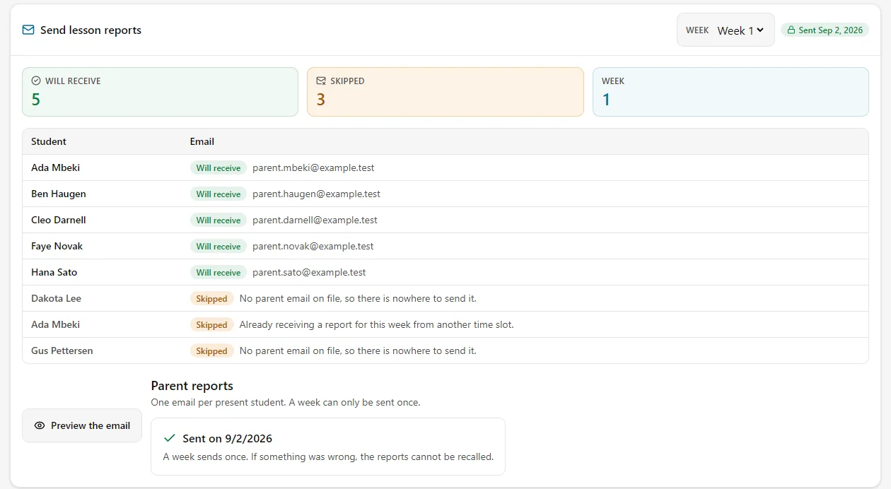The image size is (891, 489).
Task: Click the Preview the email button
Action: [x=82, y=425]
